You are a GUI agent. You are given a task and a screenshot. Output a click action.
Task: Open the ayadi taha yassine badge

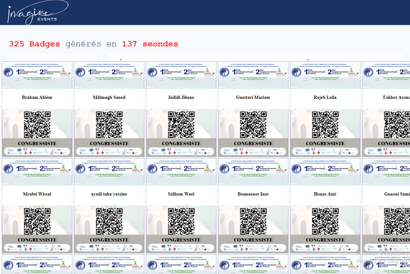109,206
